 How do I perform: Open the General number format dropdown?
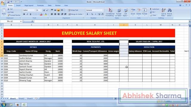(103, 10)
